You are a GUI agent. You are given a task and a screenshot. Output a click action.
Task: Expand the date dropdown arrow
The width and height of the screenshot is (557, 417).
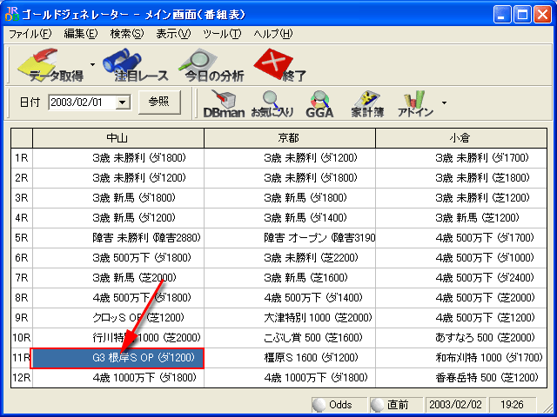coord(122,103)
